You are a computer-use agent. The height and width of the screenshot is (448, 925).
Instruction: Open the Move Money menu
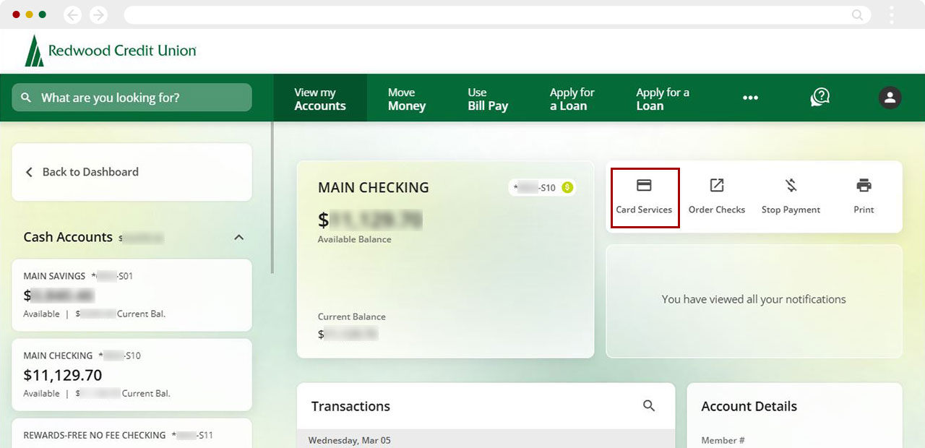pos(407,98)
